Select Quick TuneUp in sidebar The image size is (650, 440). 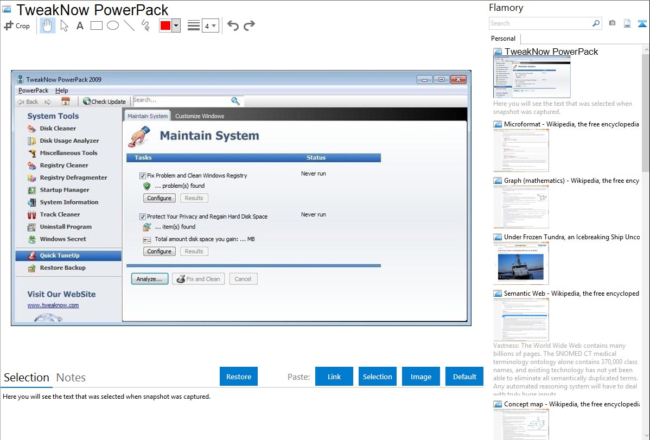click(68, 256)
